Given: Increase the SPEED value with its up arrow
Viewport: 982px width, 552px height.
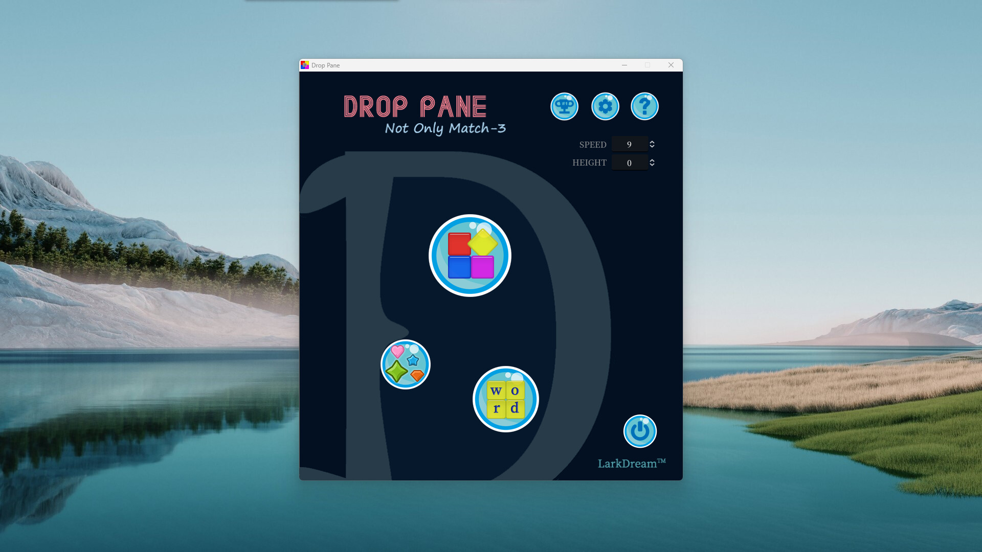Looking at the screenshot, I should (652, 141).
